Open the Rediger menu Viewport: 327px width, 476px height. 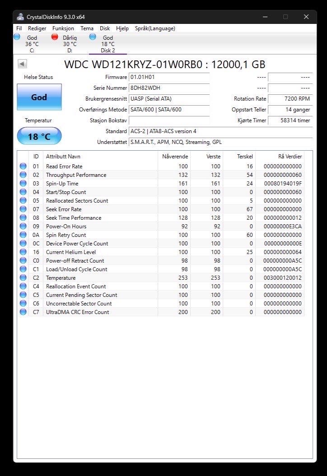37,28
